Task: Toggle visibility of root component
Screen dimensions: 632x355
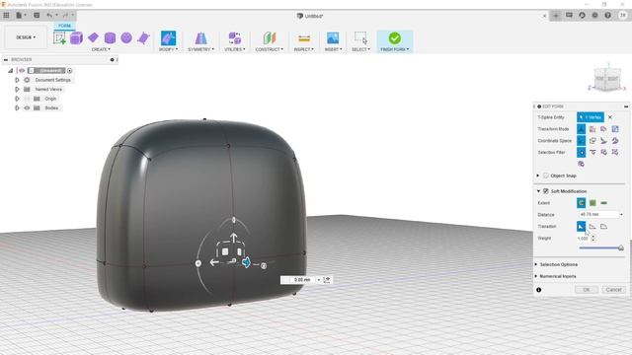Action: point(22,70)
